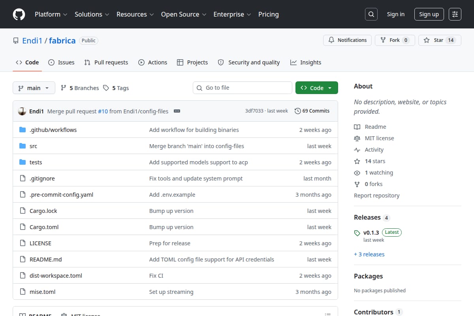Click the bell Notifications button
Image resolution: width=474 pixels, height=316 pixels.
(x=348, y=40)
